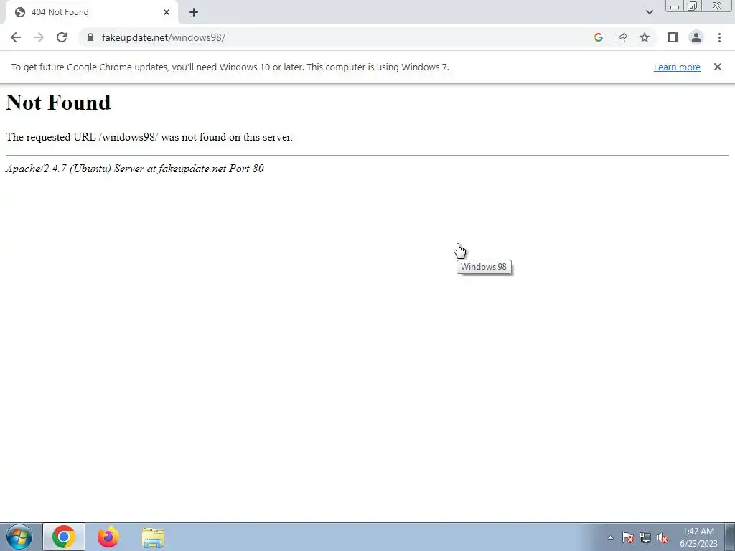
Task: Open Chrome's three-dot menu
Action: 719,37
